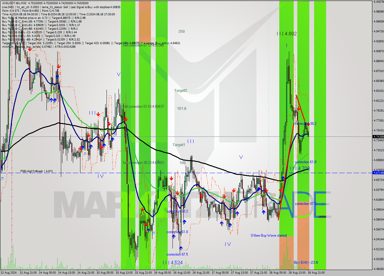Click the 'Target1' label
This screenshot has height=276, width=384.
(x=179, y=145)
